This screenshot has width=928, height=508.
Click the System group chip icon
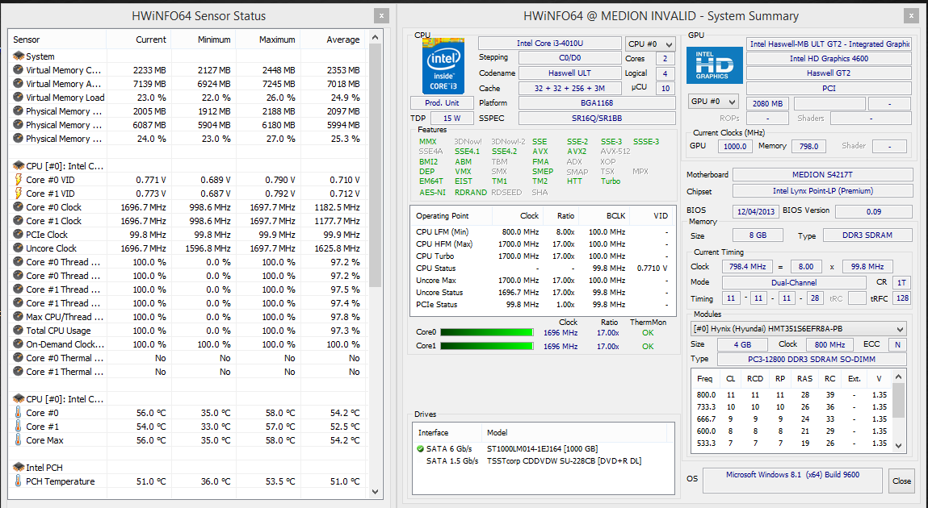tap(19, 56)
